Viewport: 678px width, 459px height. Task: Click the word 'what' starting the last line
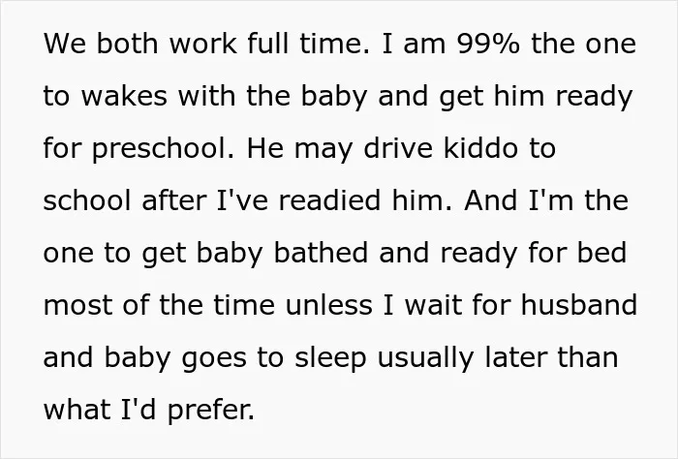click(77, 410)
